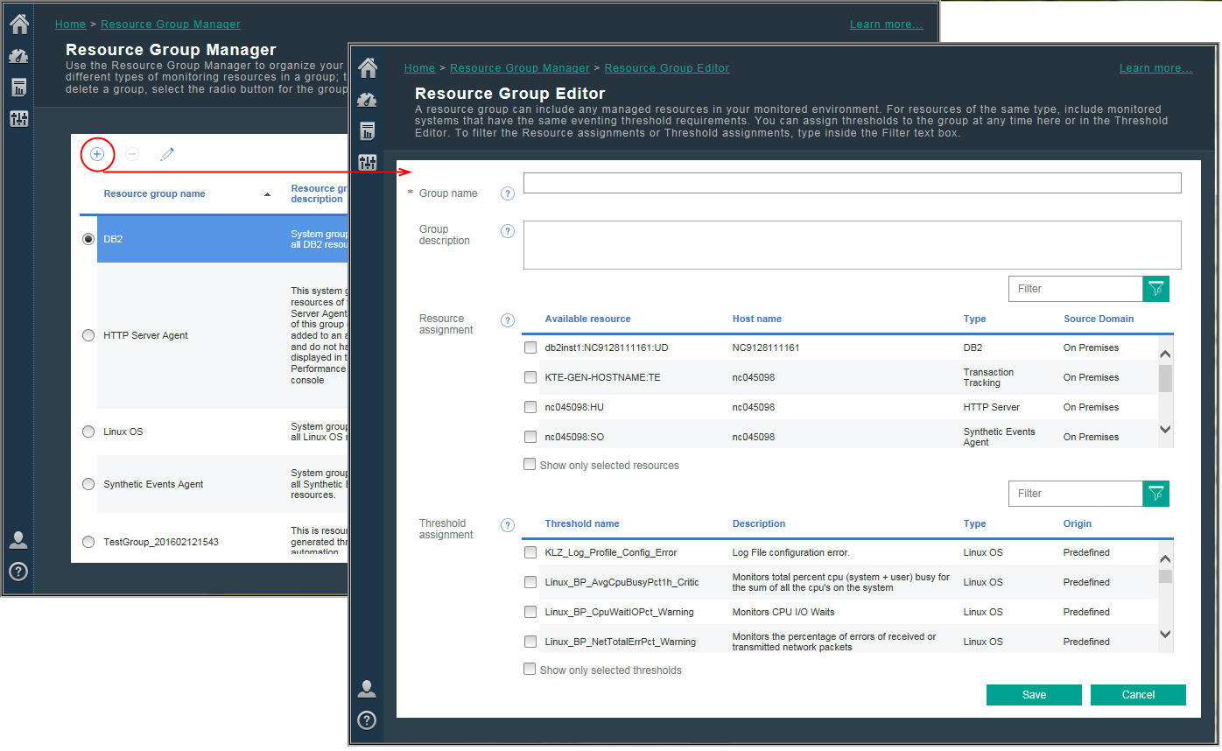Image resolution: width=1222 pixels, height=751 pixels.
Task: Click the user profile icon in editor sidebar
Action: point(368,689)
